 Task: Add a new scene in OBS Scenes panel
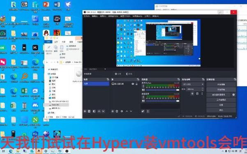(x=85, y=111)
